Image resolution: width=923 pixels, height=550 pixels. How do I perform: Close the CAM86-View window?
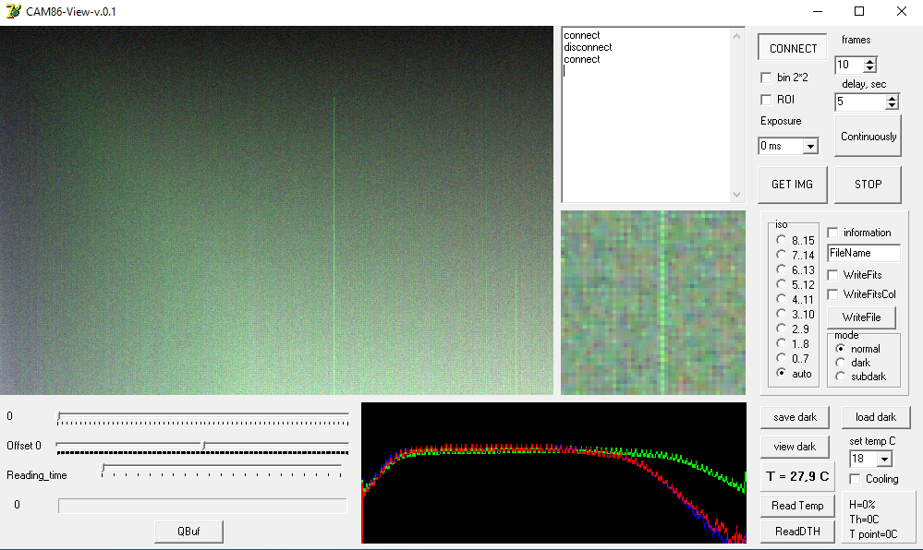click(x=901, y=11)
